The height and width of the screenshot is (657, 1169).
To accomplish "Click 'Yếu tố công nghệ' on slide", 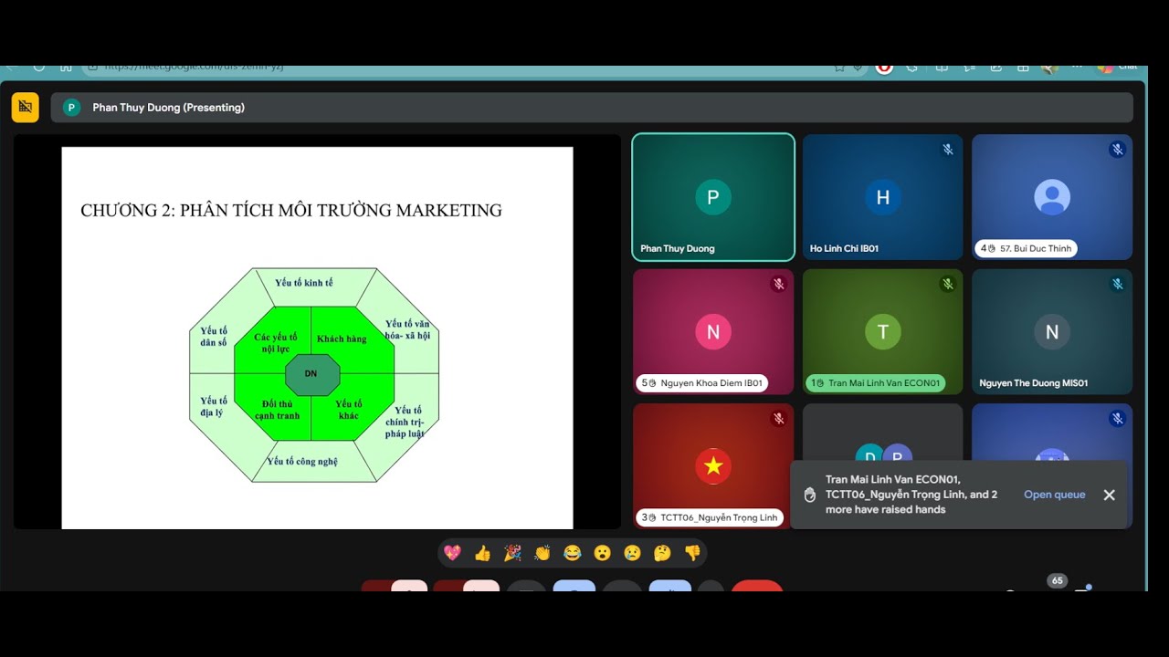I will click(x=302, y=462).
